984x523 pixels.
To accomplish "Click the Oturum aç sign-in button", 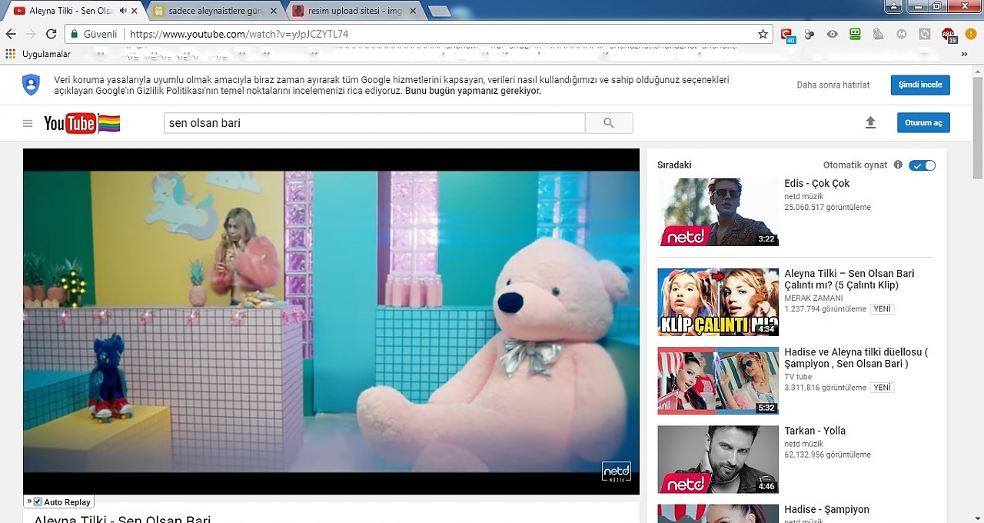I will [923, 123].
